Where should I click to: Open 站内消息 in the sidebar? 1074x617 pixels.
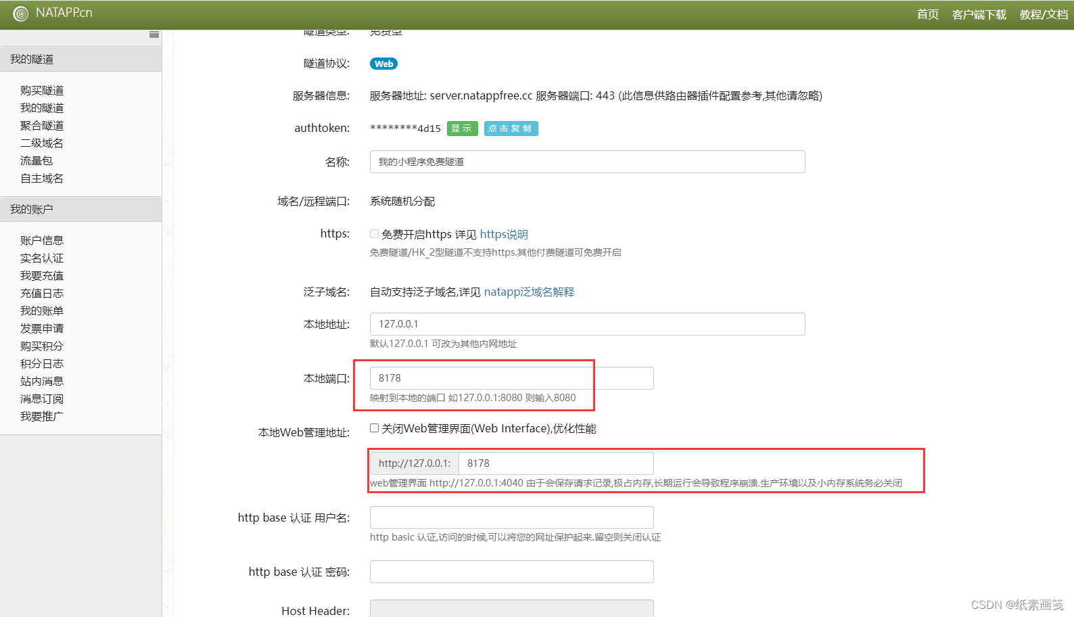[x=42, y=382]
